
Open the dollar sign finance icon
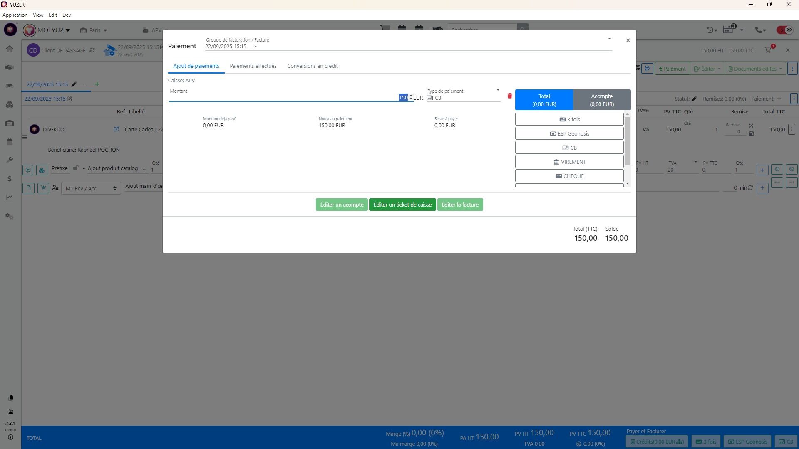click(x=10, y=179)
